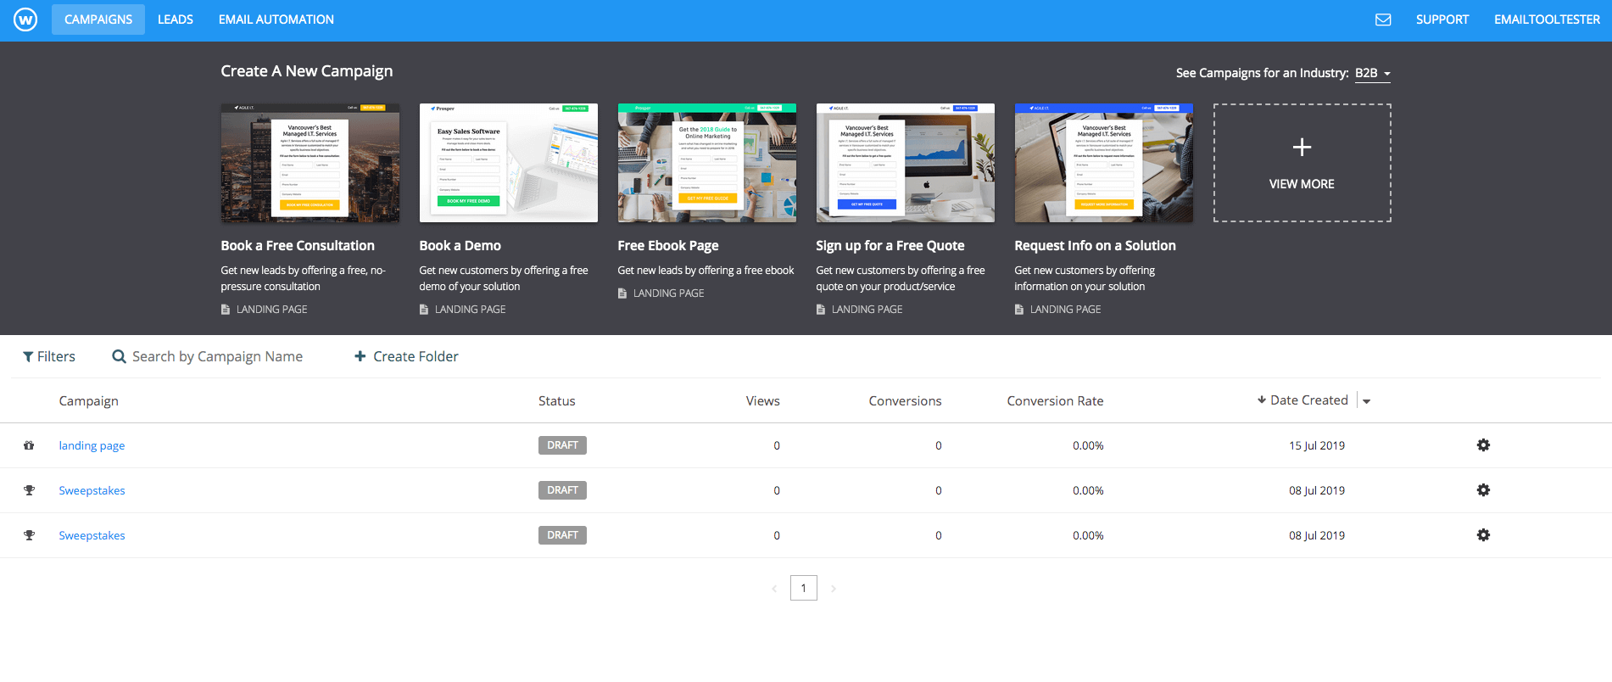
Task: Open the Date Created column dropdown arrow
Action: tap(1366, 401)
